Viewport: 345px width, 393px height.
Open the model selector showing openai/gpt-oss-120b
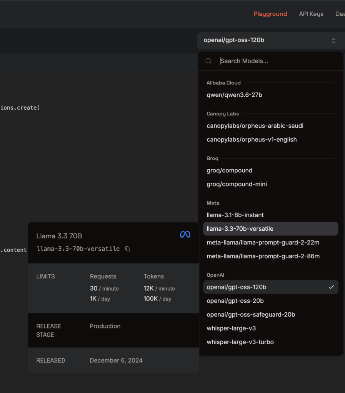[271, 40]
